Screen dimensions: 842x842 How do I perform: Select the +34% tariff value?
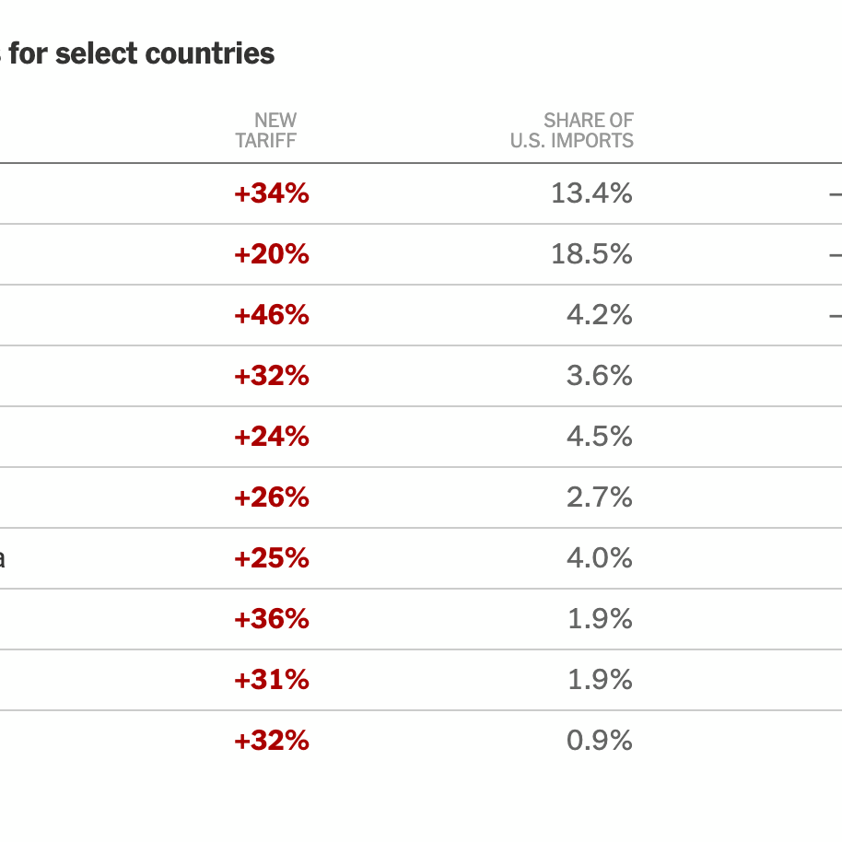pos(272,193)
